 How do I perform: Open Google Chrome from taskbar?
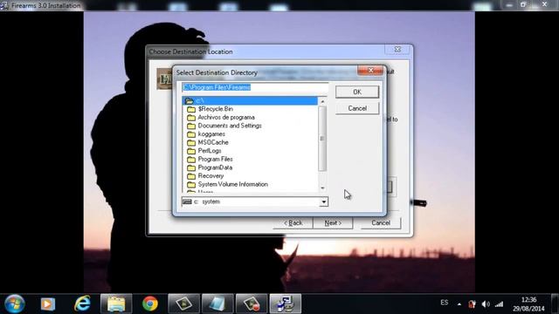[x=150, y=304]
